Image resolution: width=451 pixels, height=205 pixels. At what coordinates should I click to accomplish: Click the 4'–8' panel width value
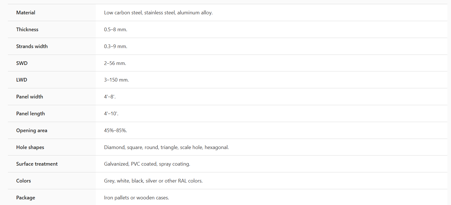[110, 97]
